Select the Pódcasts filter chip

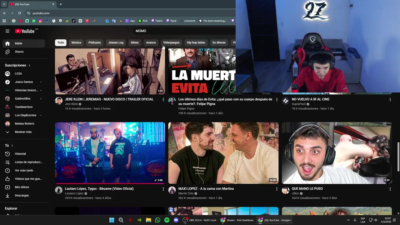pos(95,42)
